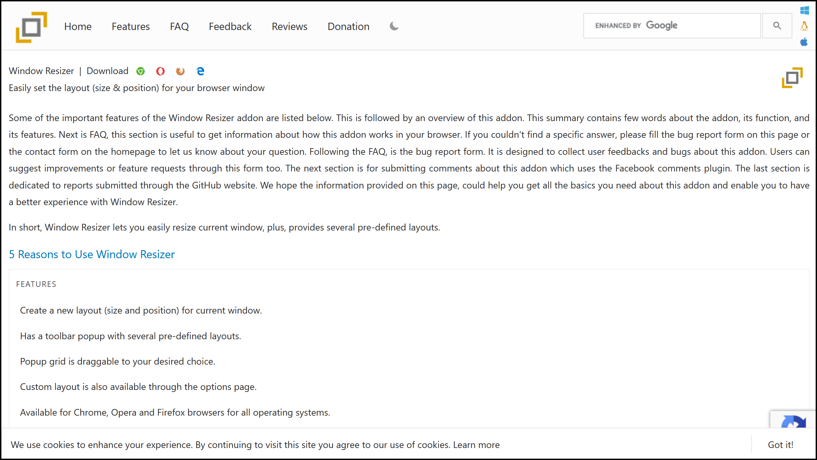Click the Linux penguin platform icon
Screen dimensions: 817x460
804,26
